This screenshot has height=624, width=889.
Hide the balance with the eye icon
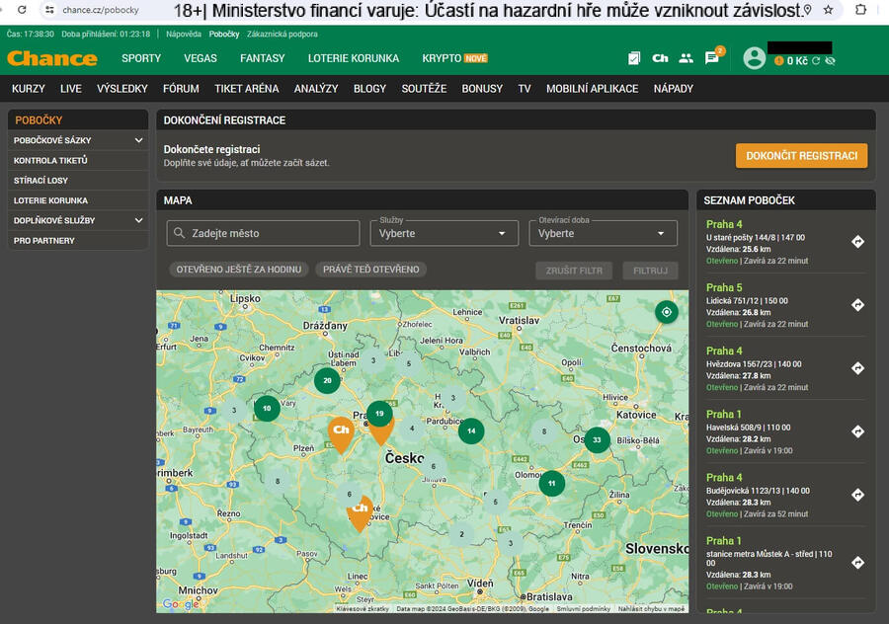(830, 60)
